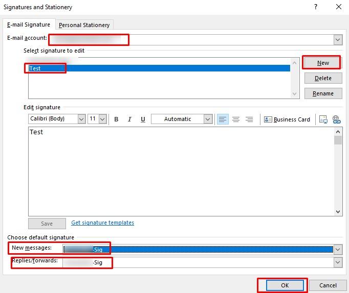Image resolution: width=349 pixels, height=293 pixels.
Task: Open the font name dropdown
Action: pyautogui.click(x=82, y=119)
